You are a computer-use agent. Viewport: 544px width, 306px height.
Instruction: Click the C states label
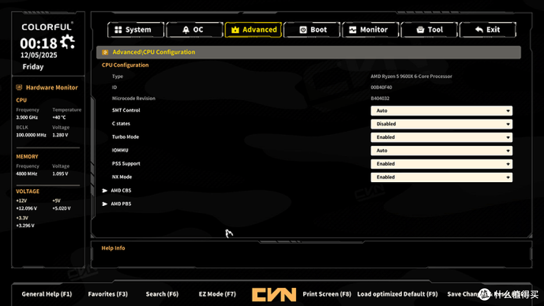point(121,123)
